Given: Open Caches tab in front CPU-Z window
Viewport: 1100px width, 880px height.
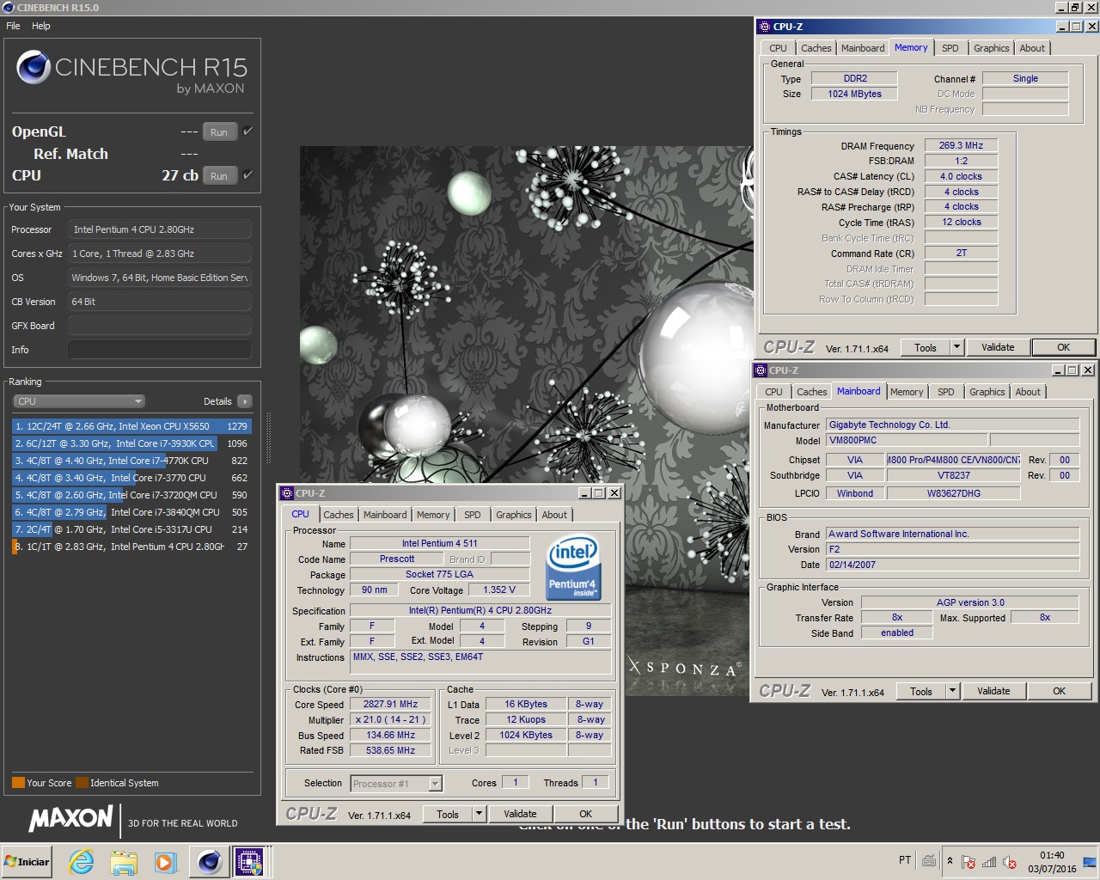Looking at the screenshot, I should point(339,515).
